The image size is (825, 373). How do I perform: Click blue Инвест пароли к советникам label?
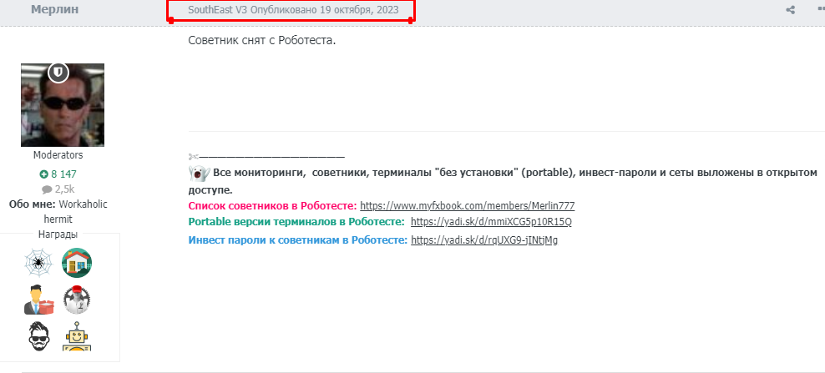[298, 239]
